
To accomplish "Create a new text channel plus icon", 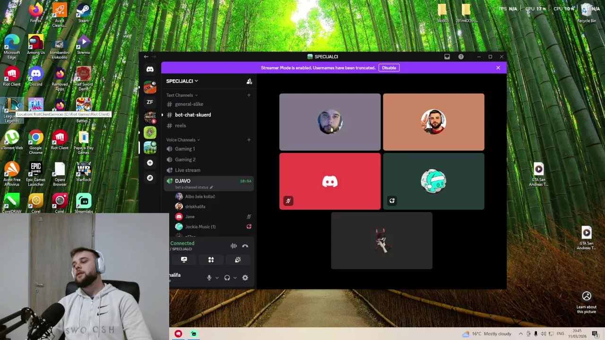I will pyautogui.click(x=249, y=95).
